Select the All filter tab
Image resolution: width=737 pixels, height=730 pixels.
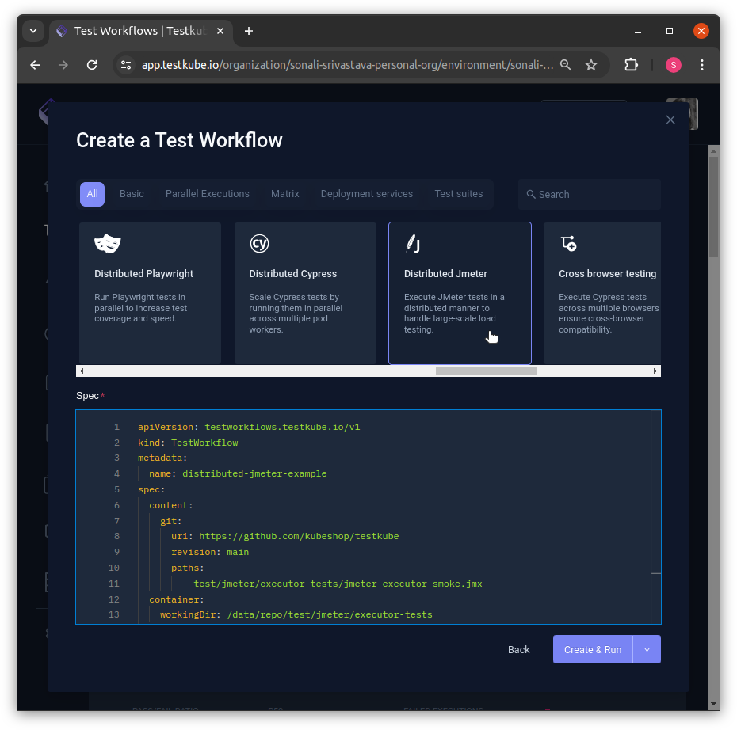92,194
